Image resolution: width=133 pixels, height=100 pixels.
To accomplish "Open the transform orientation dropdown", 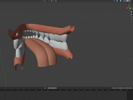I will pyautogui.click(x=45, y=1).
